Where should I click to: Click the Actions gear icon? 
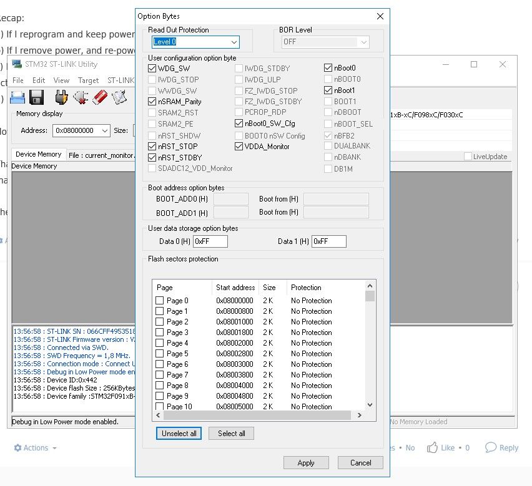coord(17,448)
